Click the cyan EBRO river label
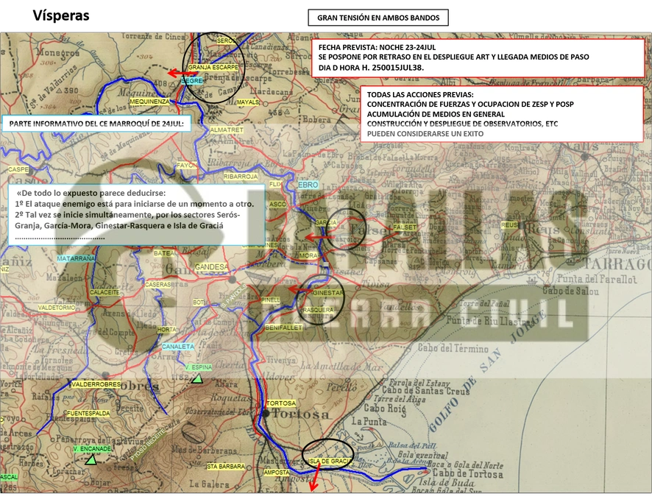 (x=308, y=185)
